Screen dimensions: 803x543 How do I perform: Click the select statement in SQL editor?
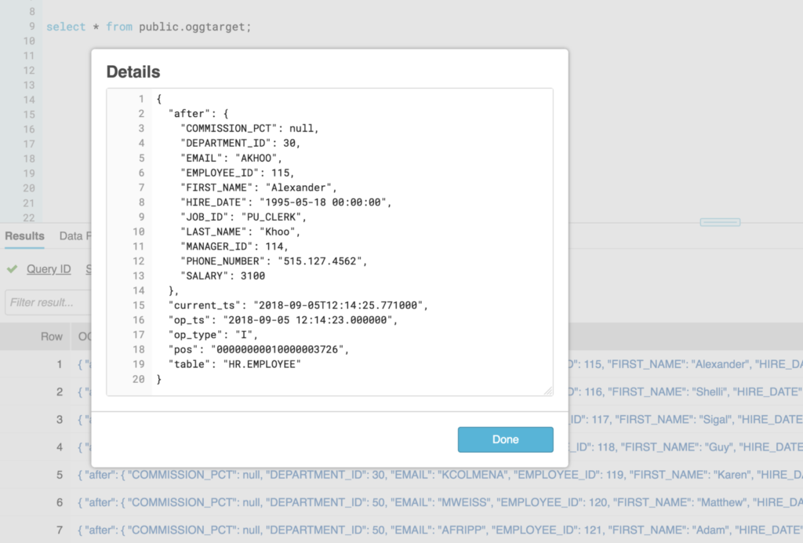click(x=149, y=27)
